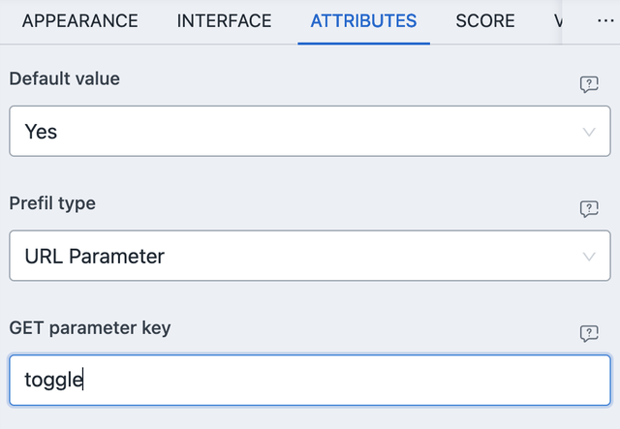Switch to the APPEARANCE tab
The image size is (620, 429).
click(79, 21)
